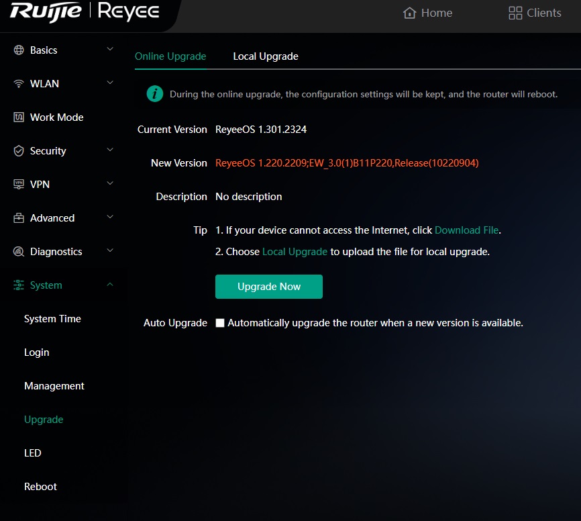Click the Download File link

(x=466, y=230)
